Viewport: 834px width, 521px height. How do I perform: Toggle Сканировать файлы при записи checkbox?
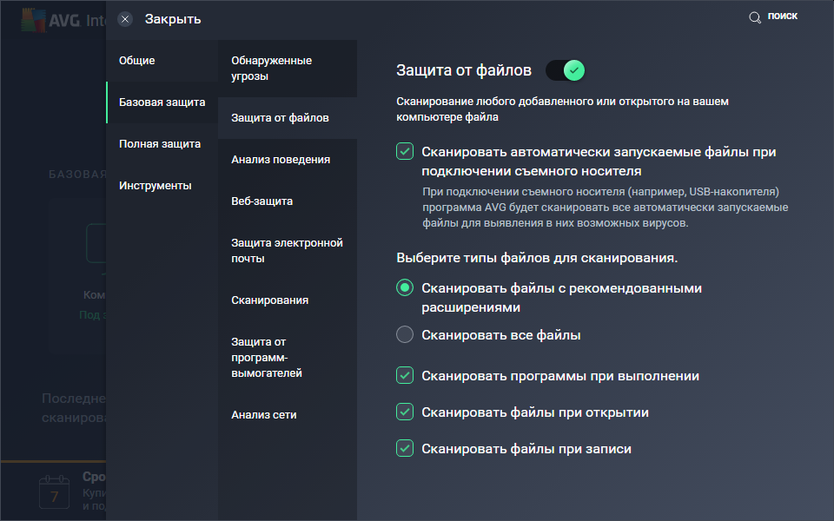tap(405, 449)
